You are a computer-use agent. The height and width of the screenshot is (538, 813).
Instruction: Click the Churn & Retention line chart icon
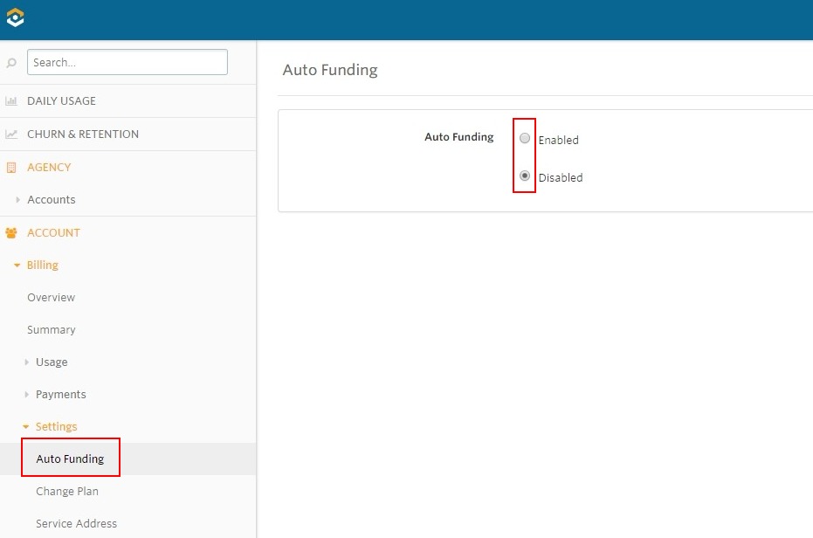tap(10, 134)
